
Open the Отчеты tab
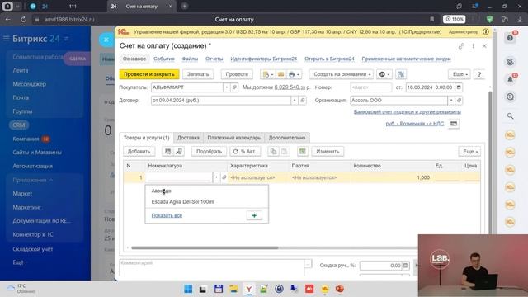(214, 59)
